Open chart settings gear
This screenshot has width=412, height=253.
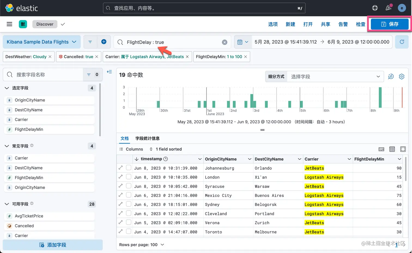point(401,76)
